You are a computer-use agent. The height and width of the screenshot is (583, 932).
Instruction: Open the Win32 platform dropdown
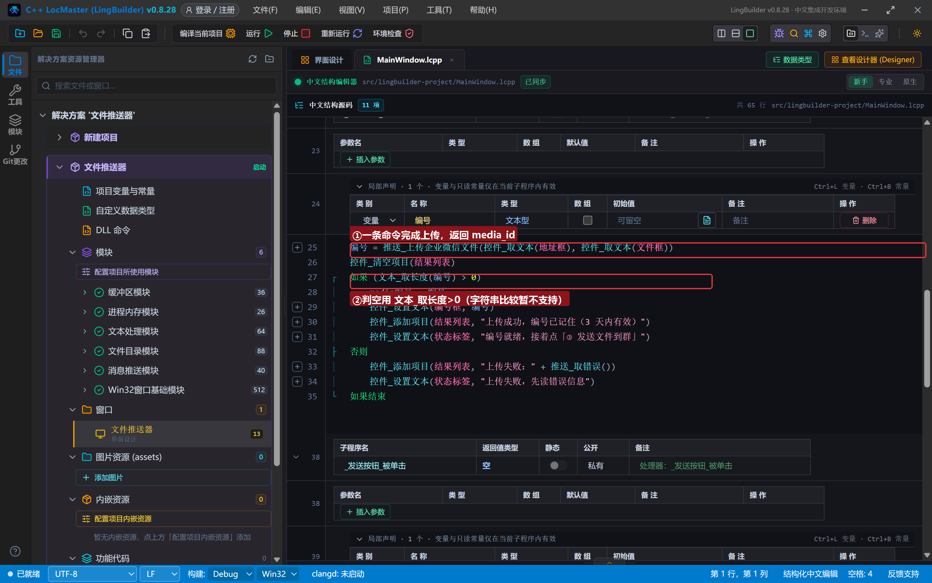pyautogui.click(x=279, y=574)
